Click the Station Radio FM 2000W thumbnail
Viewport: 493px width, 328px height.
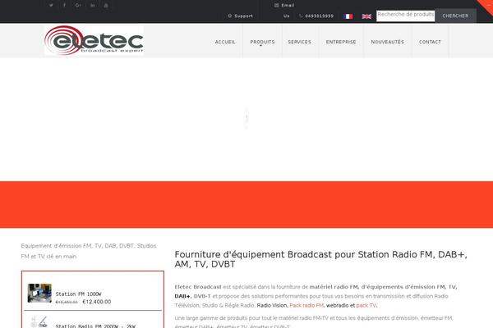point(39,322)
